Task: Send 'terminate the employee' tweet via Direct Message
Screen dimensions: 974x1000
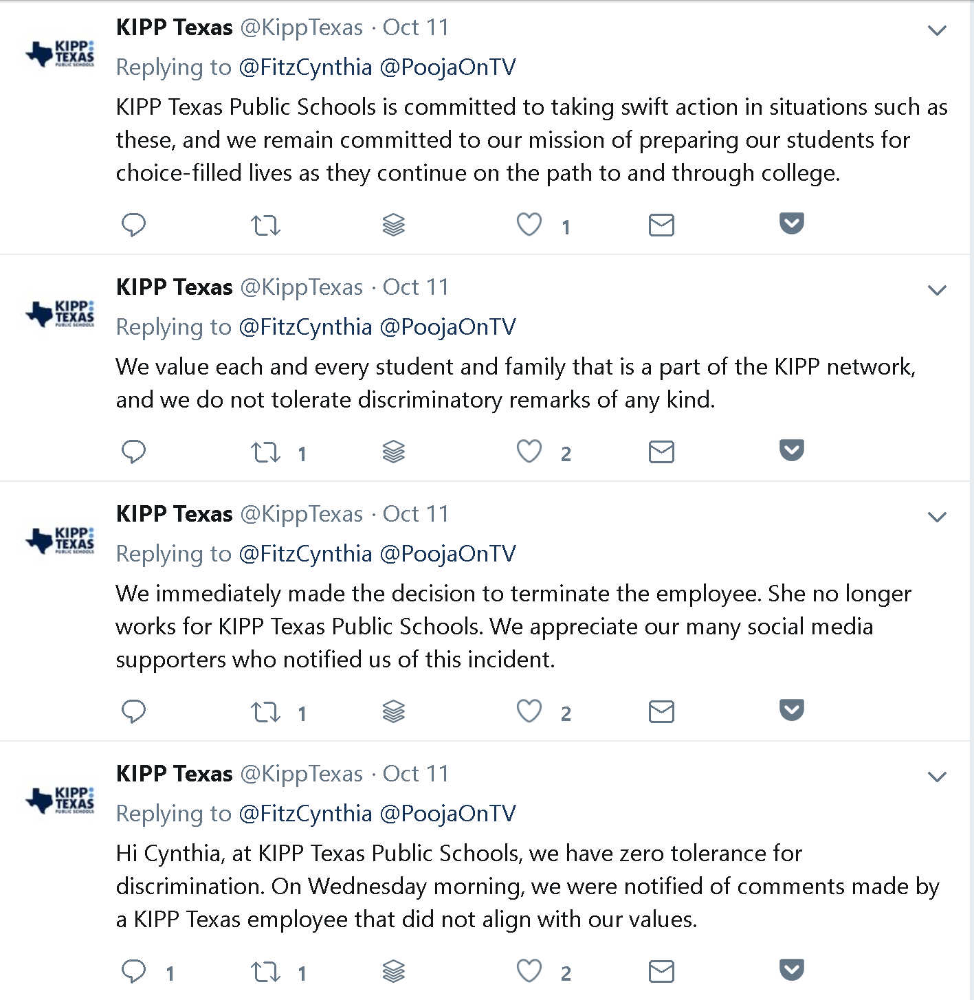Action: tap(661, 711)
